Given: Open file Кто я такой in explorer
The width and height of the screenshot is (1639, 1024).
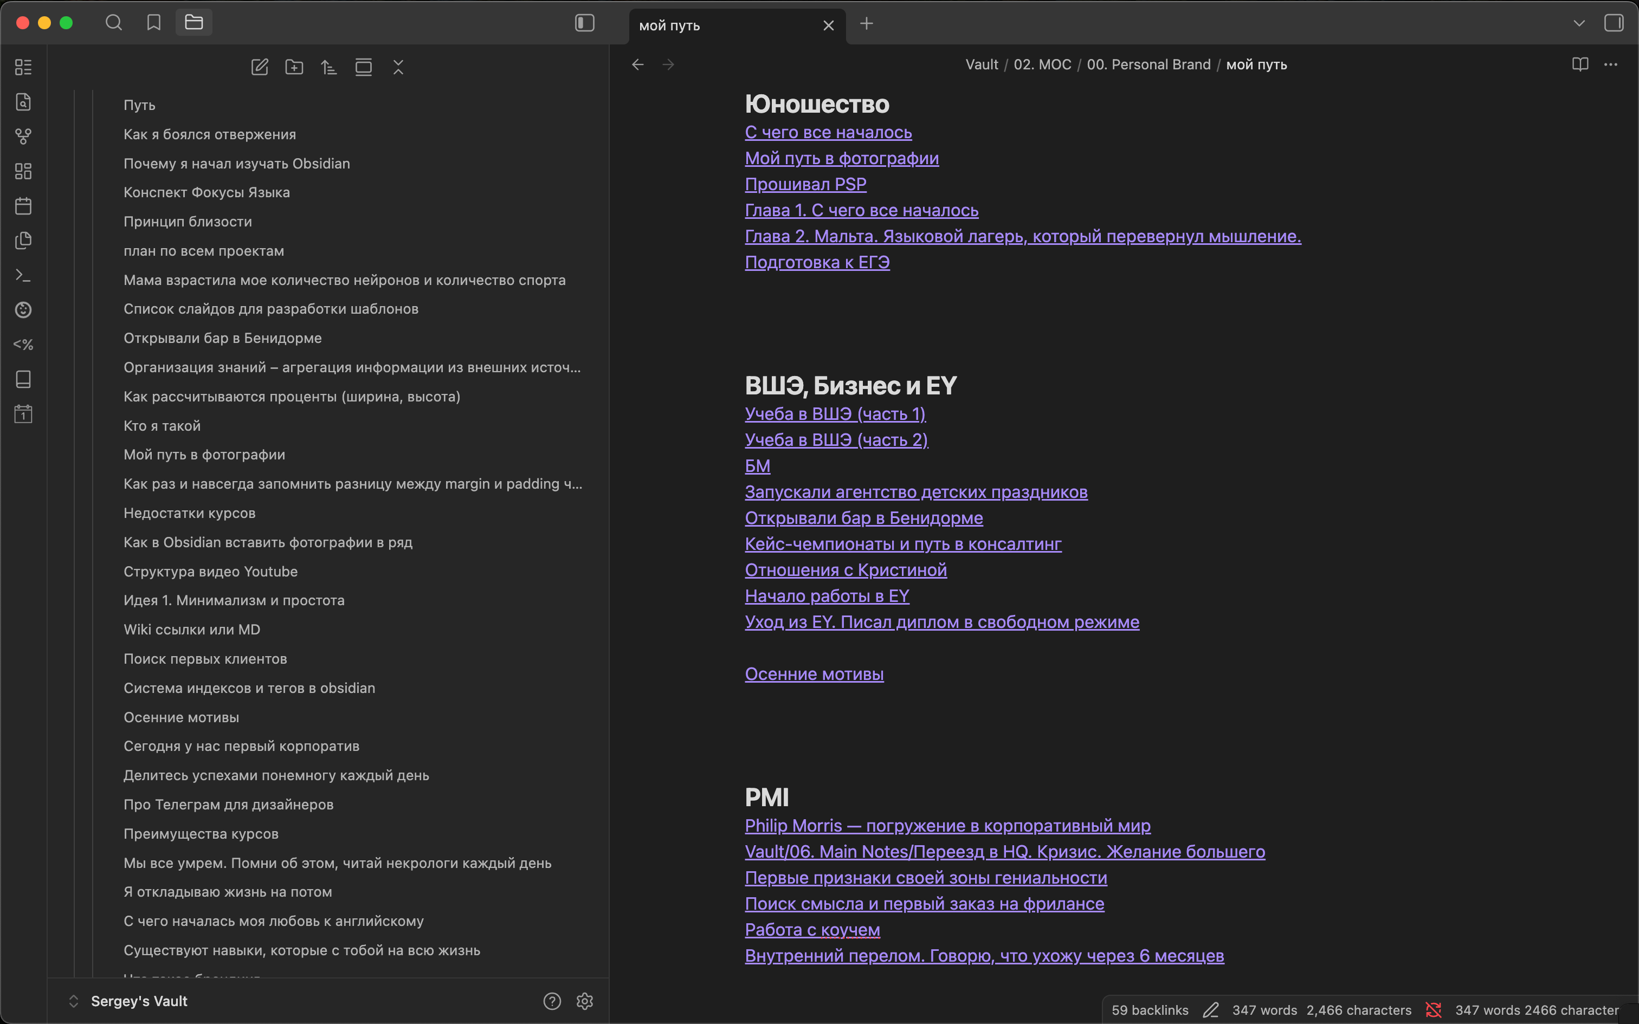Looking at the screenshot, I should (x=162, y=426).
